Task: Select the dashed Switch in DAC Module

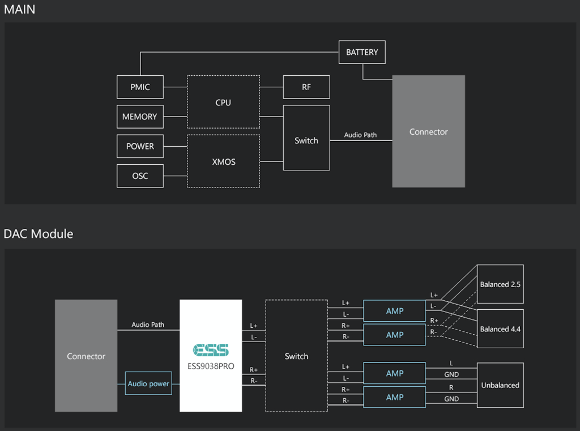Action: coord(296,356)
